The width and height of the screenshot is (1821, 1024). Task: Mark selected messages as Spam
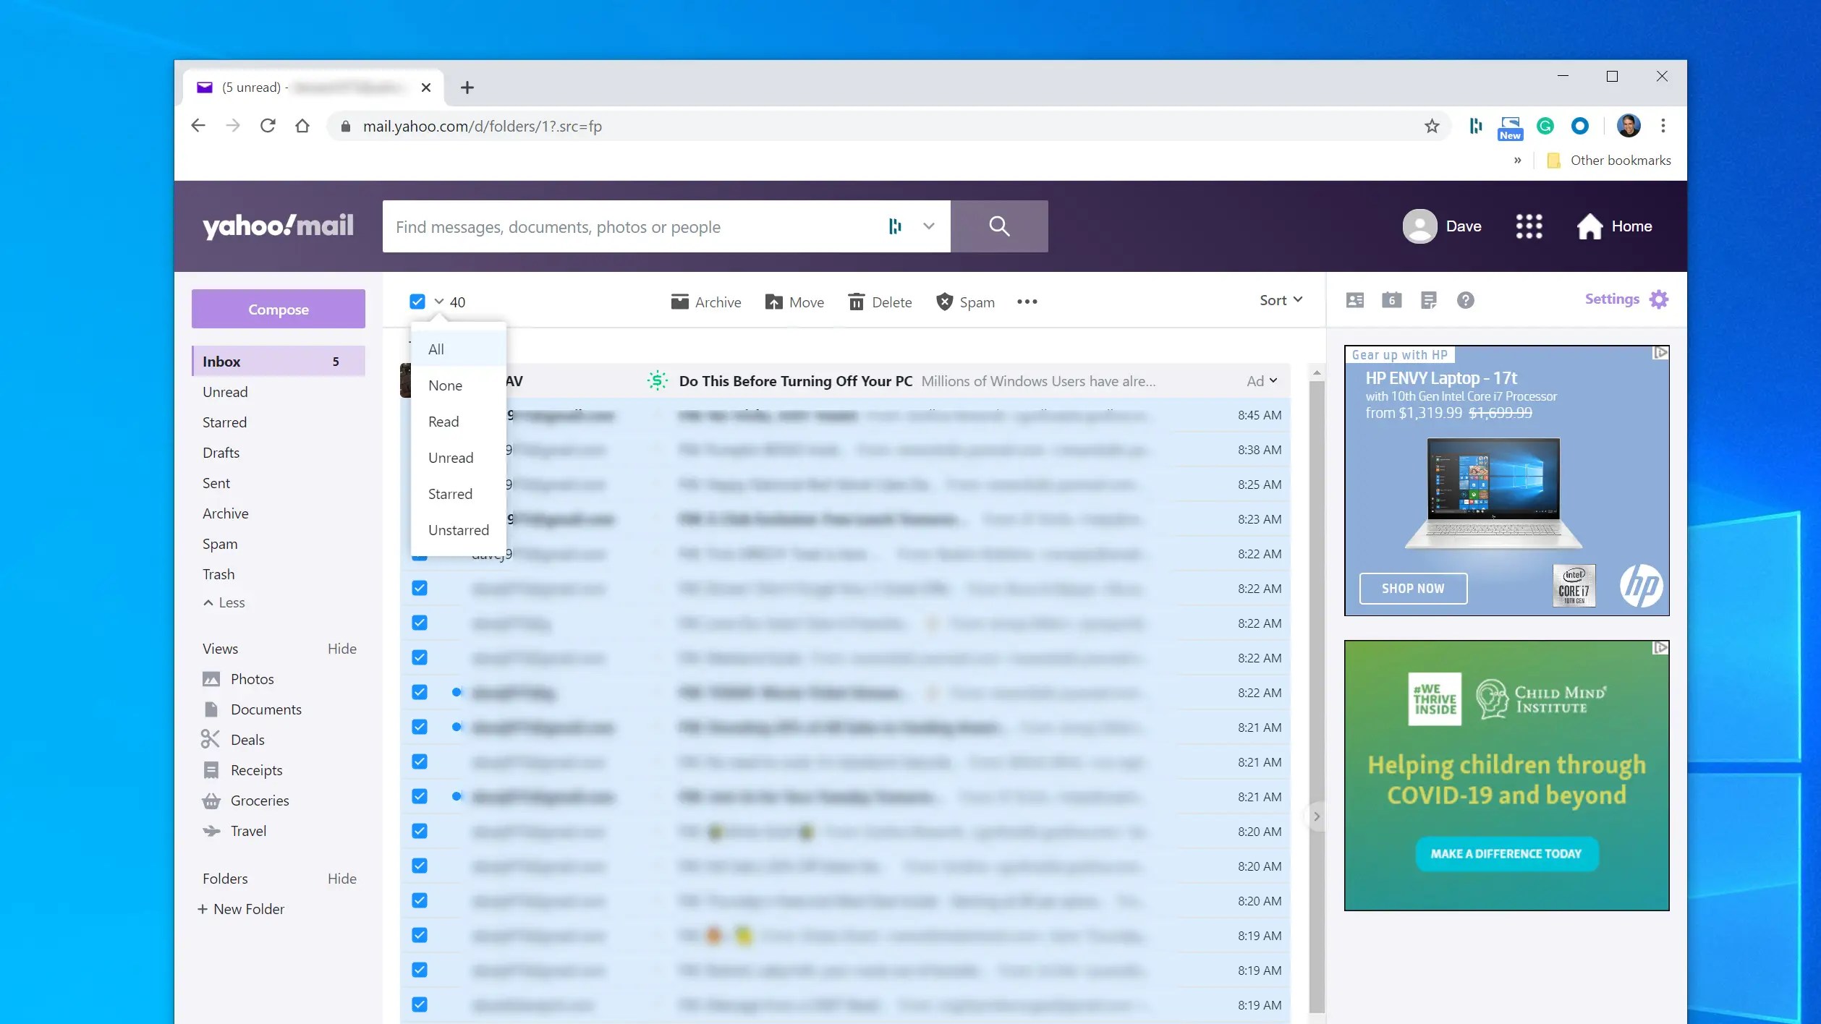(x=965, y=302)
